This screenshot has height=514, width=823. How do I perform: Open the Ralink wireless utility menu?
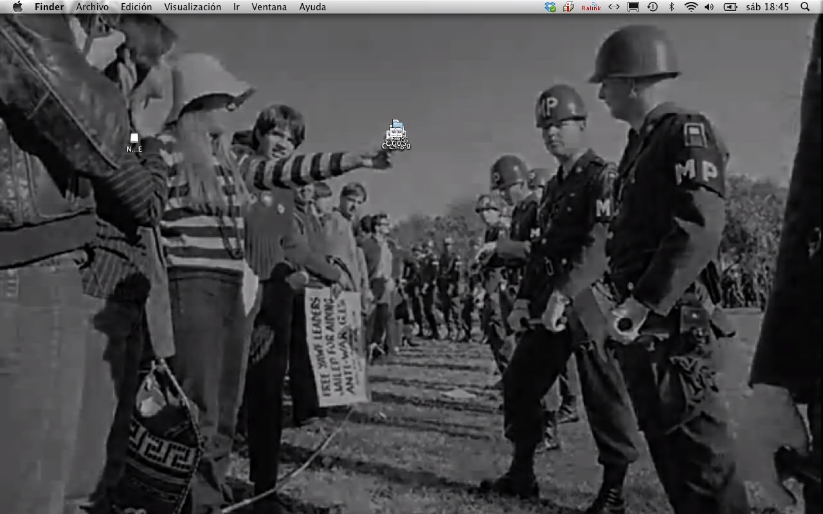click(591, 7)
